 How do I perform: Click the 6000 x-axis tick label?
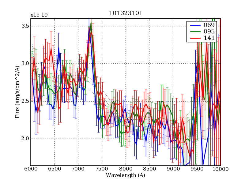pyautogui.click(x=31, y=169)
